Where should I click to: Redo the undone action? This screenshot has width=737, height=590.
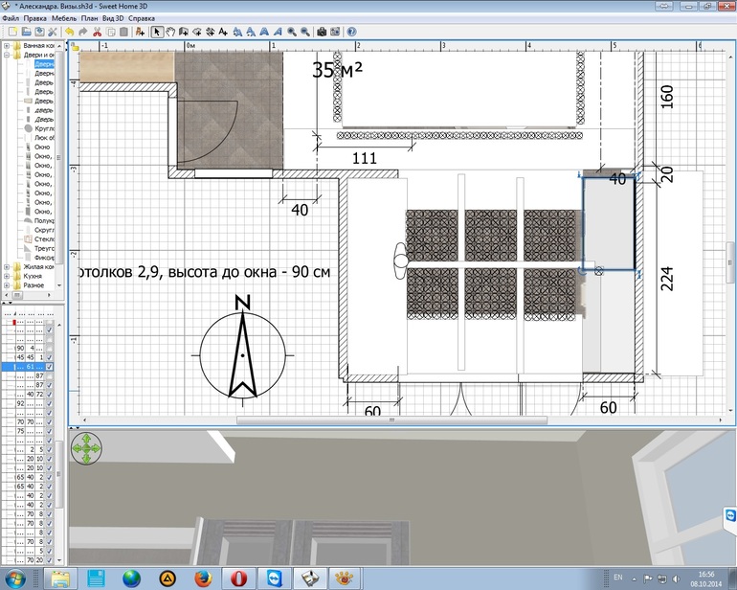click(x=82, y=32)
